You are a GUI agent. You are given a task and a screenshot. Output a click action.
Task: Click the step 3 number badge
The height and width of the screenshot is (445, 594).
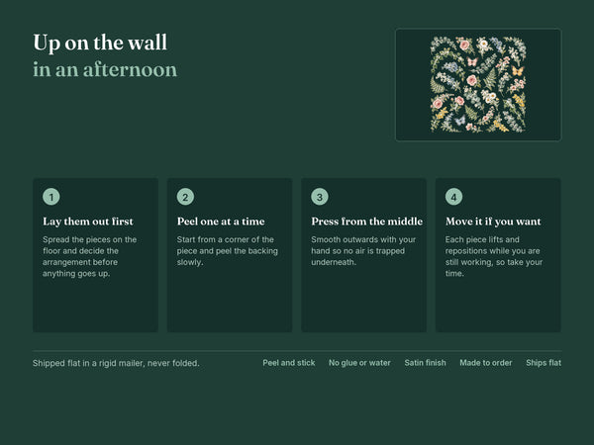click(x=320, y=197)
